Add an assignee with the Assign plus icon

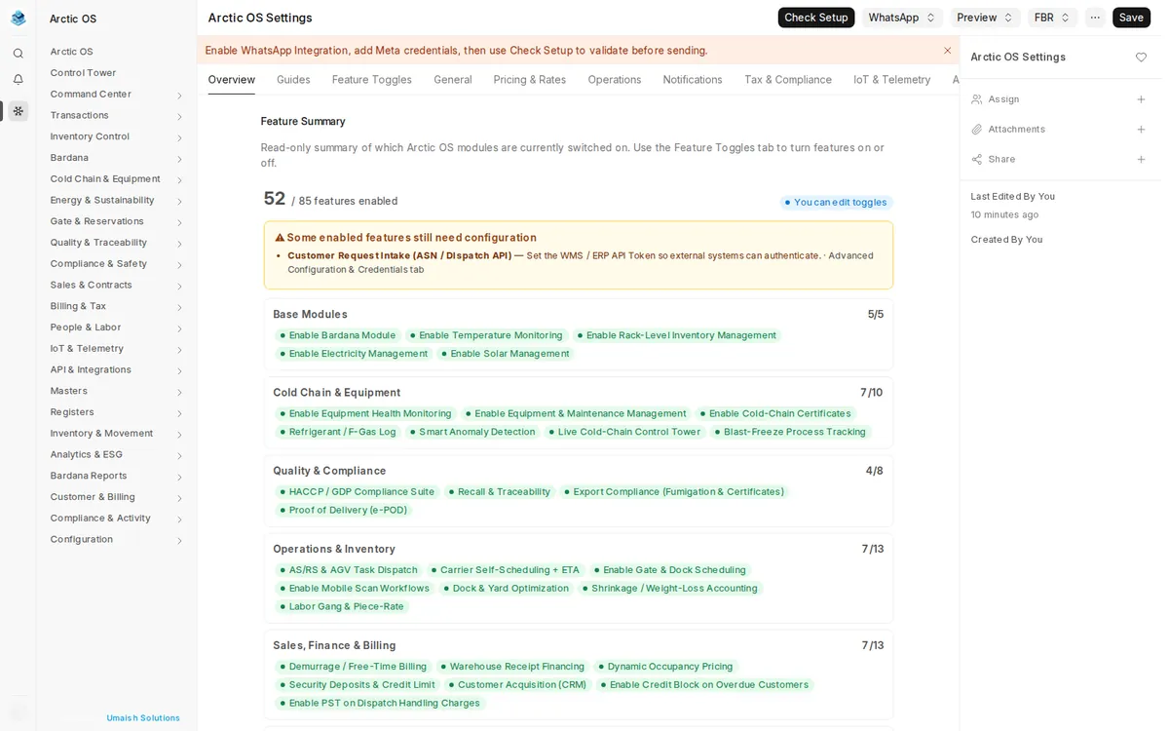[x=1141, y=99]
